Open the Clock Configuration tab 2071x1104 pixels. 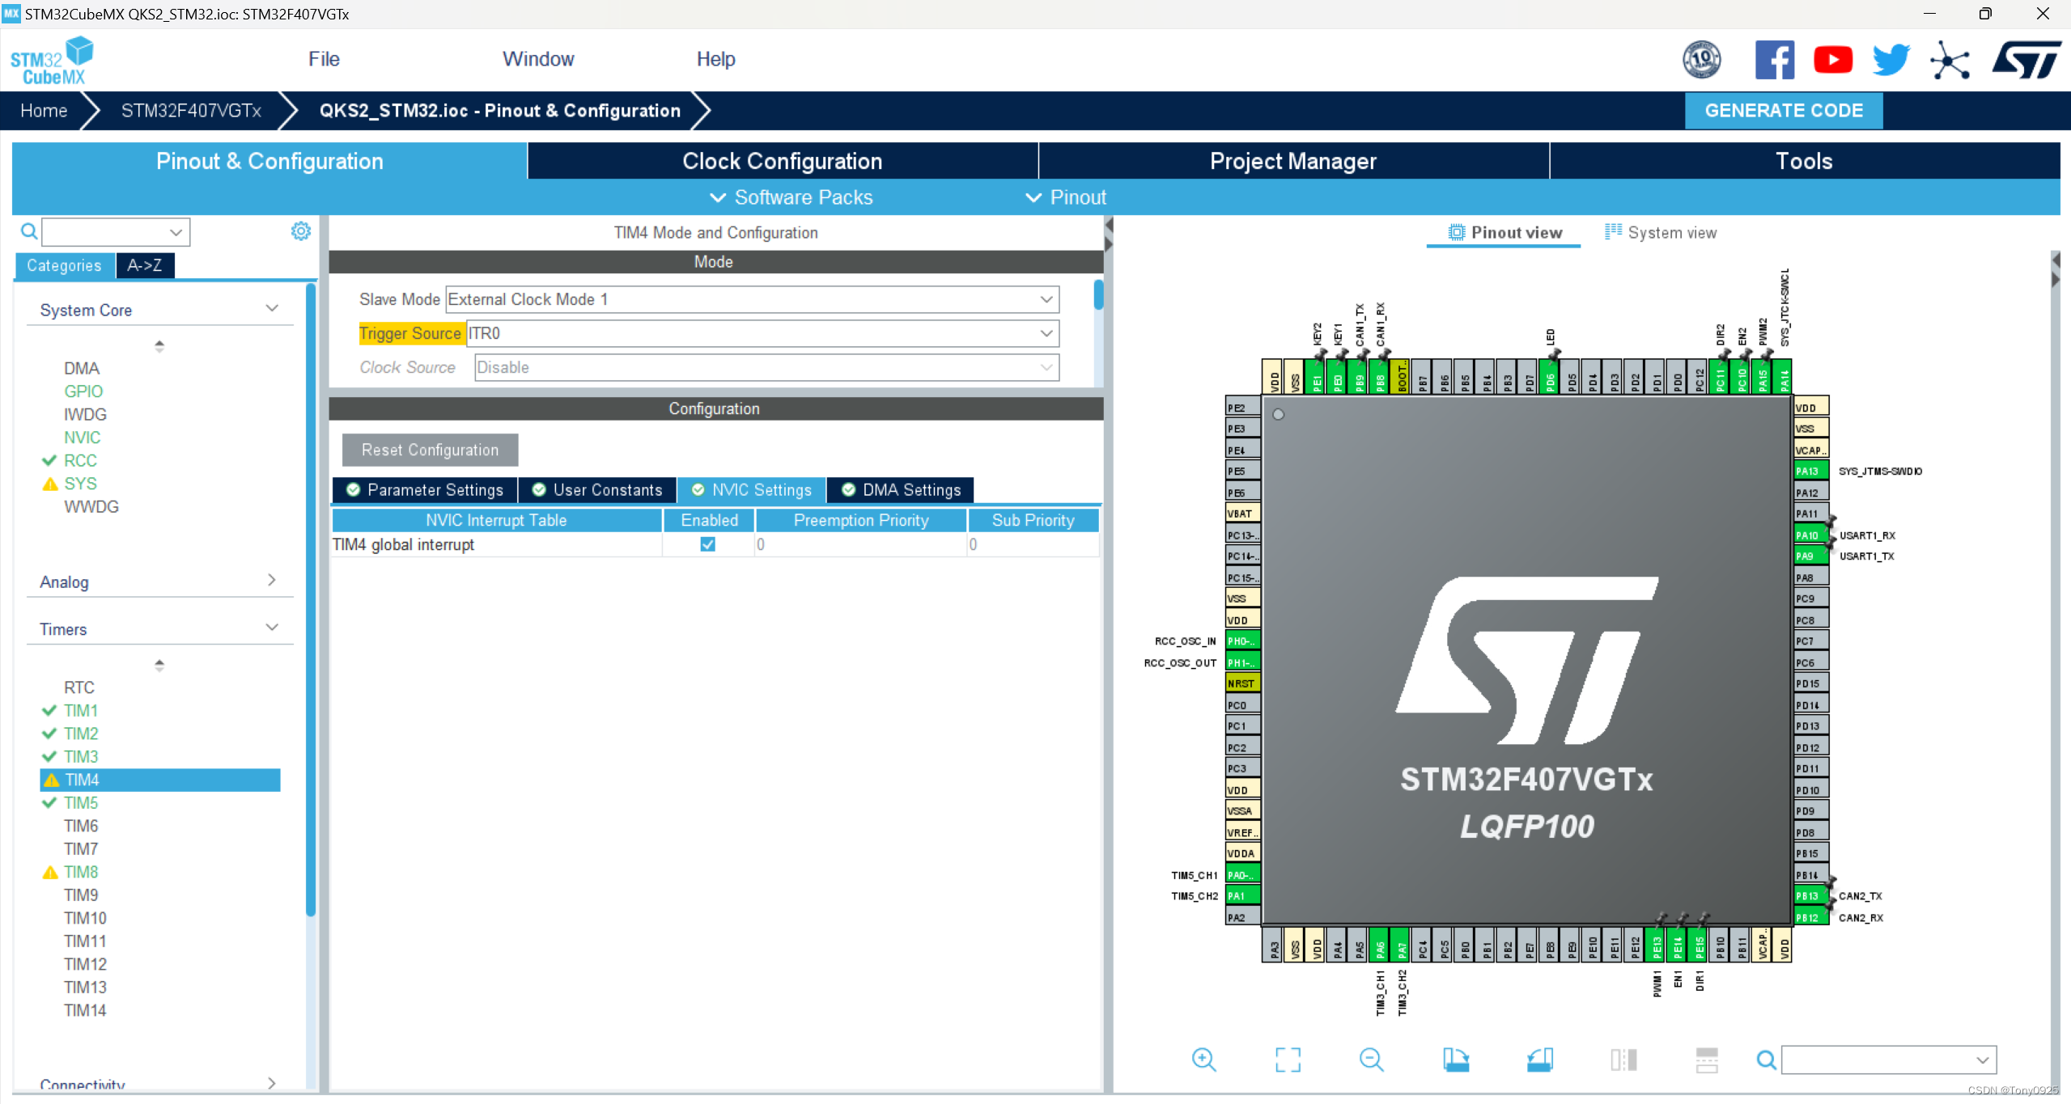coord(782,161)
